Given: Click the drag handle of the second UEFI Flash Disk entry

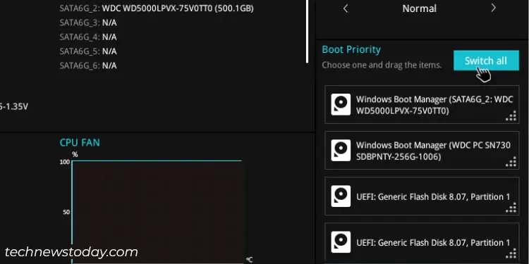Looking at the screenshot, I should point(511,253).
